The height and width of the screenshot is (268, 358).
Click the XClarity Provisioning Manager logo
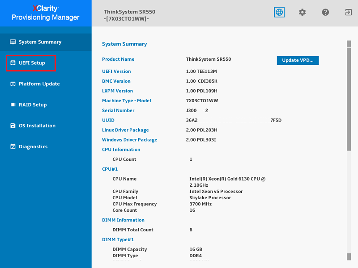click(x=46, y=13)
